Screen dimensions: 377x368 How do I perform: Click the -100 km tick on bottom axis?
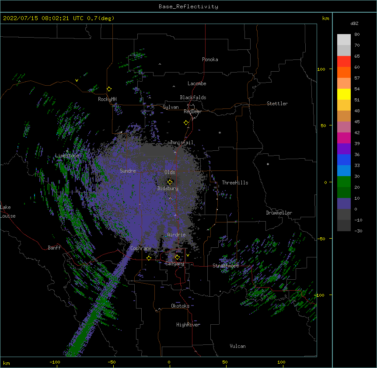pyautogui.click(x=55, y=362)
